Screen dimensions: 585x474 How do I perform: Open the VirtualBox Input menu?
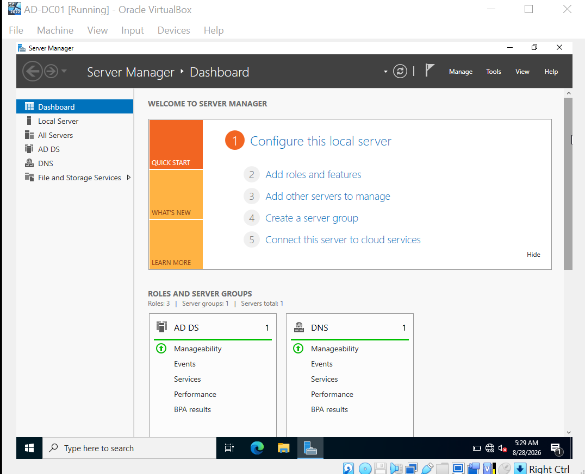point(133,30)
